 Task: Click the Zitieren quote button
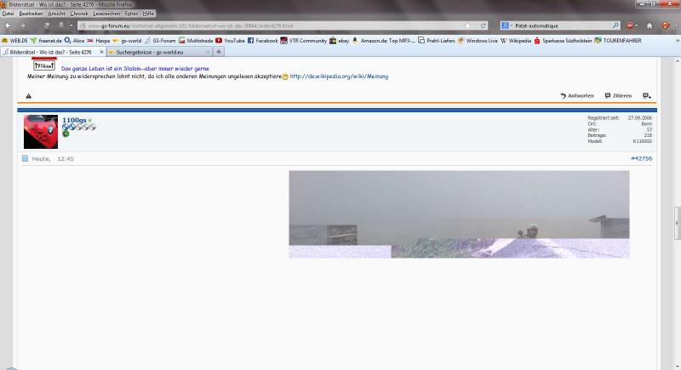(x=618, y=96)
